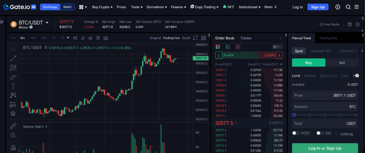Screen dimensions: 365x153
Task: Select the forecasting and measurement tool
Action: click(x=13, y=104)
